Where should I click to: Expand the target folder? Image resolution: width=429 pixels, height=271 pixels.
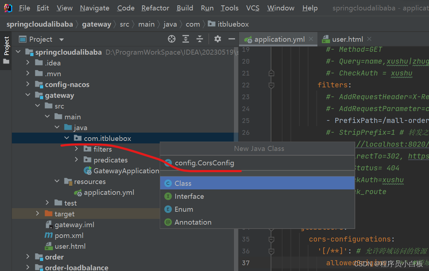[37, 213]
